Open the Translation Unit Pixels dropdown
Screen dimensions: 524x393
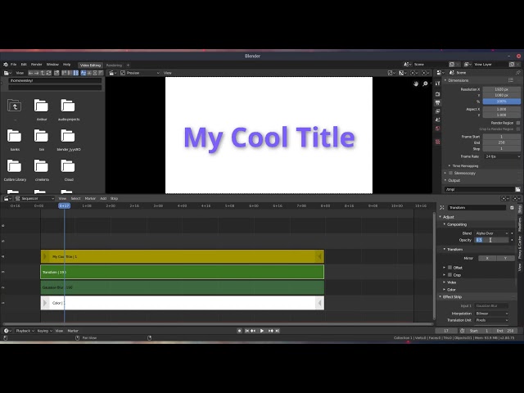[x=492, y=320]
